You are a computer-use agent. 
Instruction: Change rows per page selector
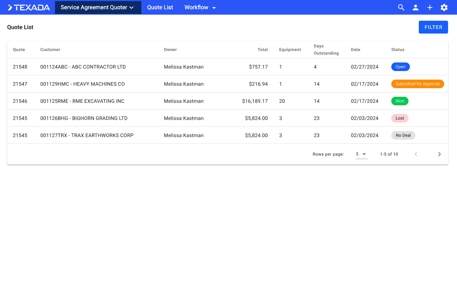click(x=362, y=154)
